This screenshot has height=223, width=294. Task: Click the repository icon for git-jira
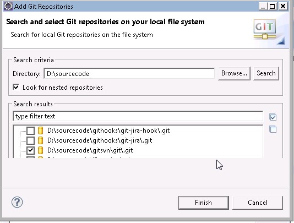tap(40, 140)
